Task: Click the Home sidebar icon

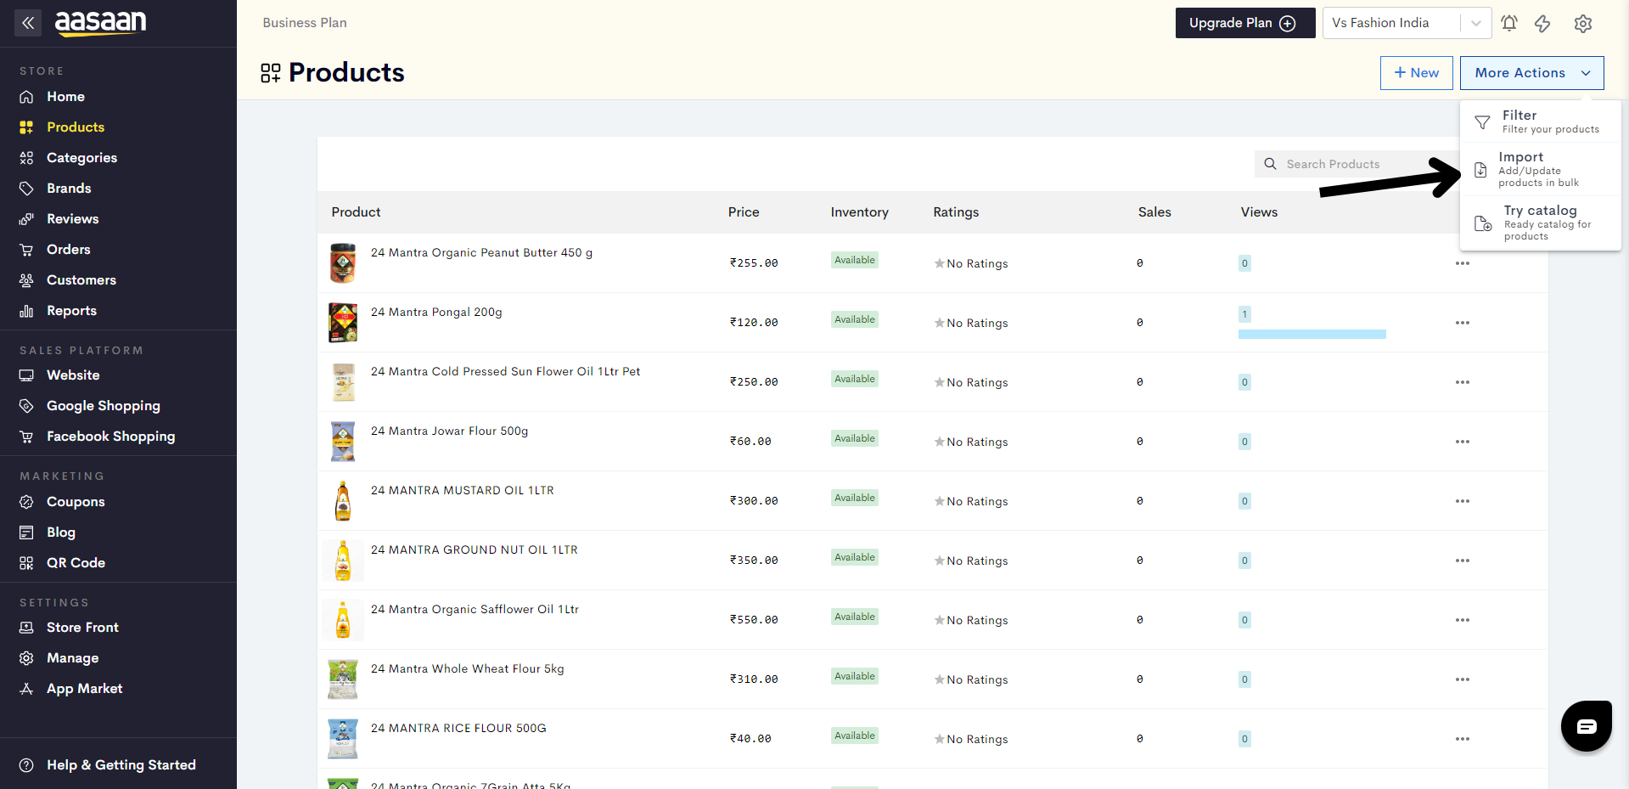Action: coord(26,97)
